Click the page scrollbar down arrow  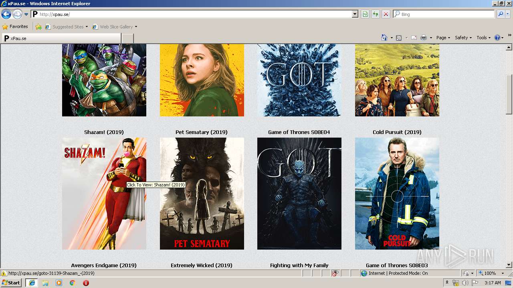pos(509,265)
